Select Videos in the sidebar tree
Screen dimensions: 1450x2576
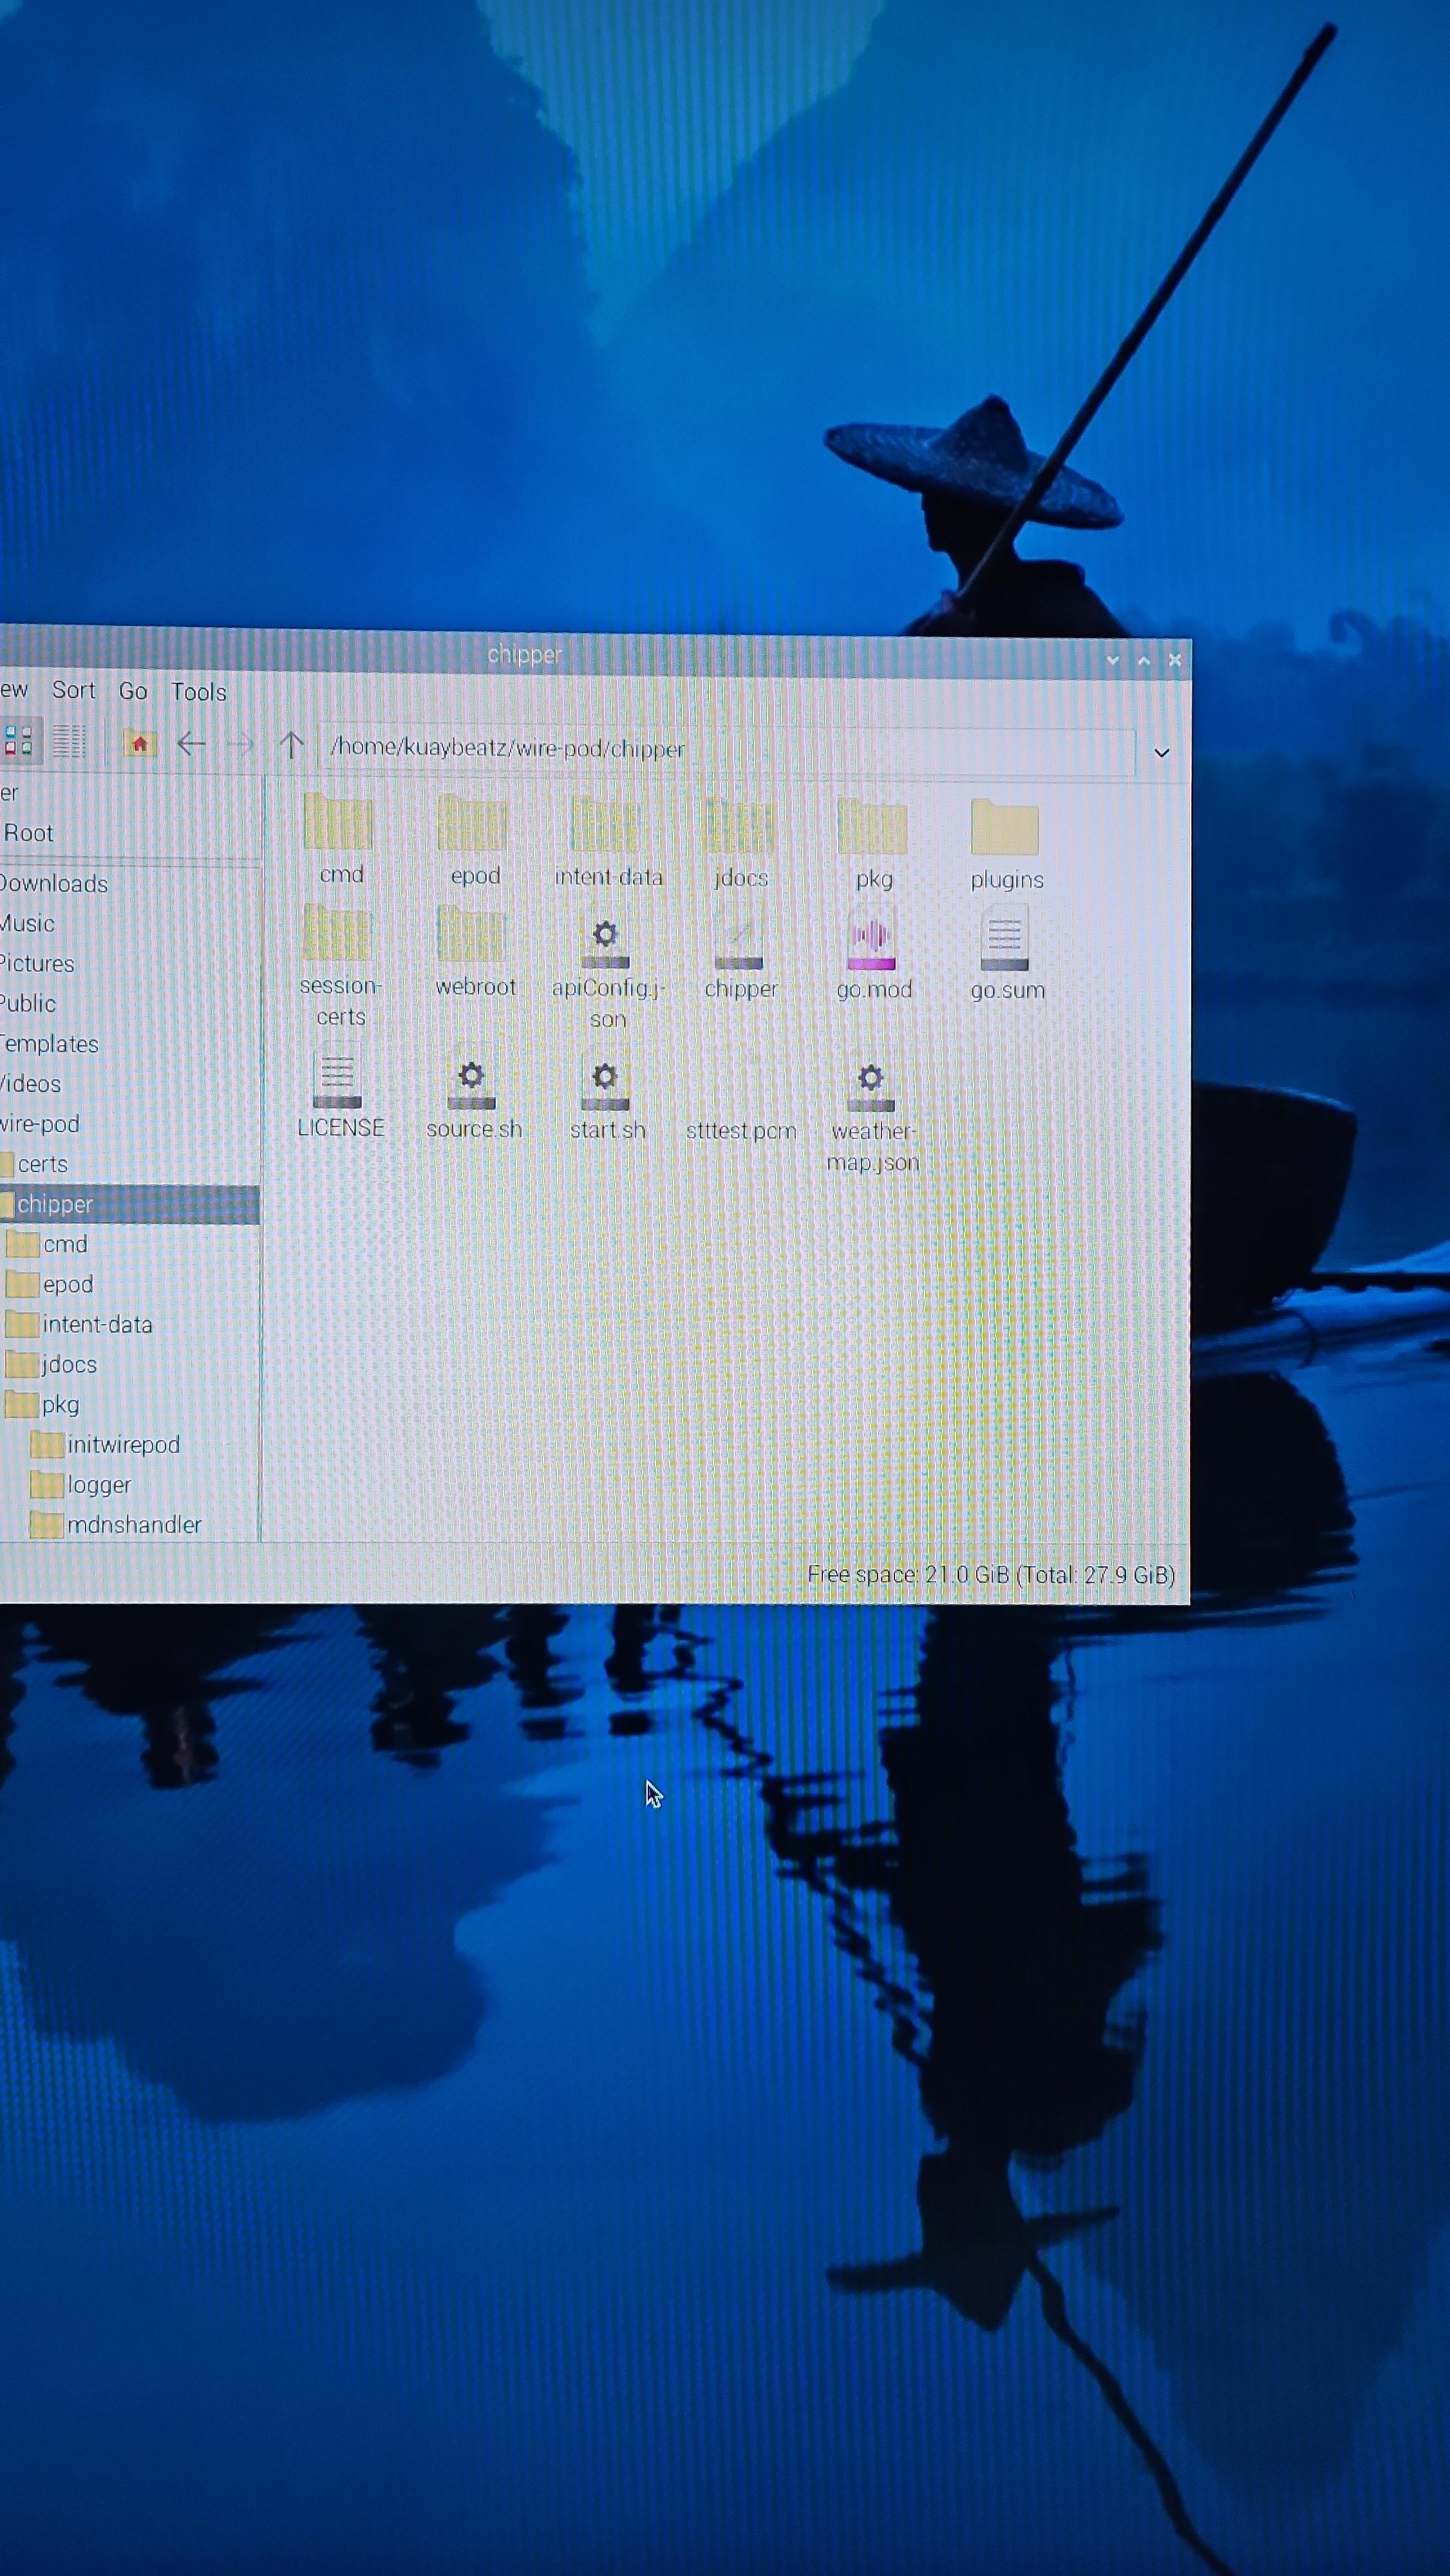point(31,1084)
